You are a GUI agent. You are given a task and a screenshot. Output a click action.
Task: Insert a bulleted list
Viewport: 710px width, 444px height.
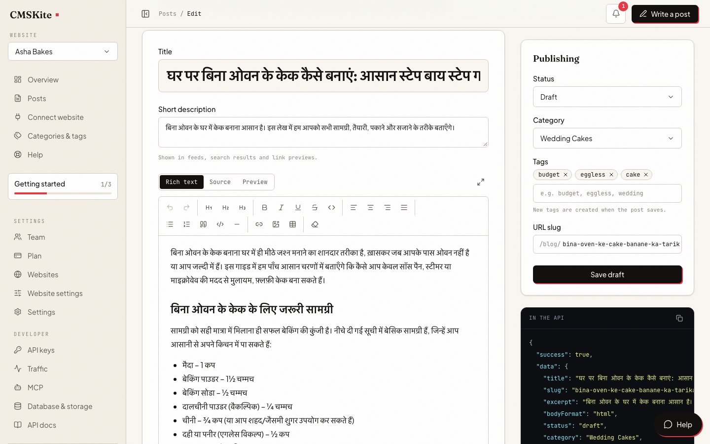click(170, 224)
